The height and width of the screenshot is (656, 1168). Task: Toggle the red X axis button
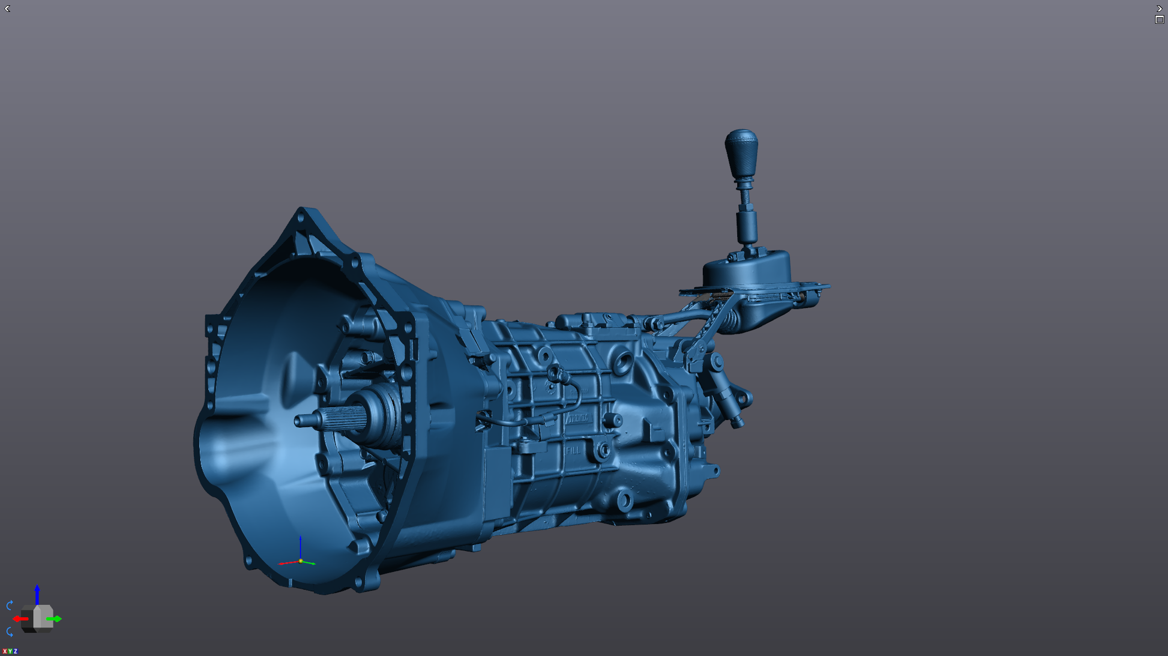pyautogui.click(x=5, y=651)
